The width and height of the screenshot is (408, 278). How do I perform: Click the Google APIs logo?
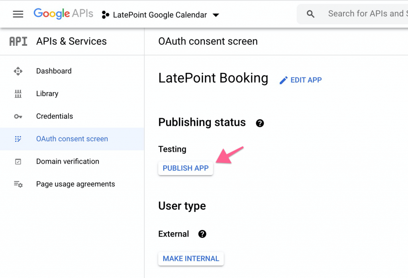tap(63, 14)
